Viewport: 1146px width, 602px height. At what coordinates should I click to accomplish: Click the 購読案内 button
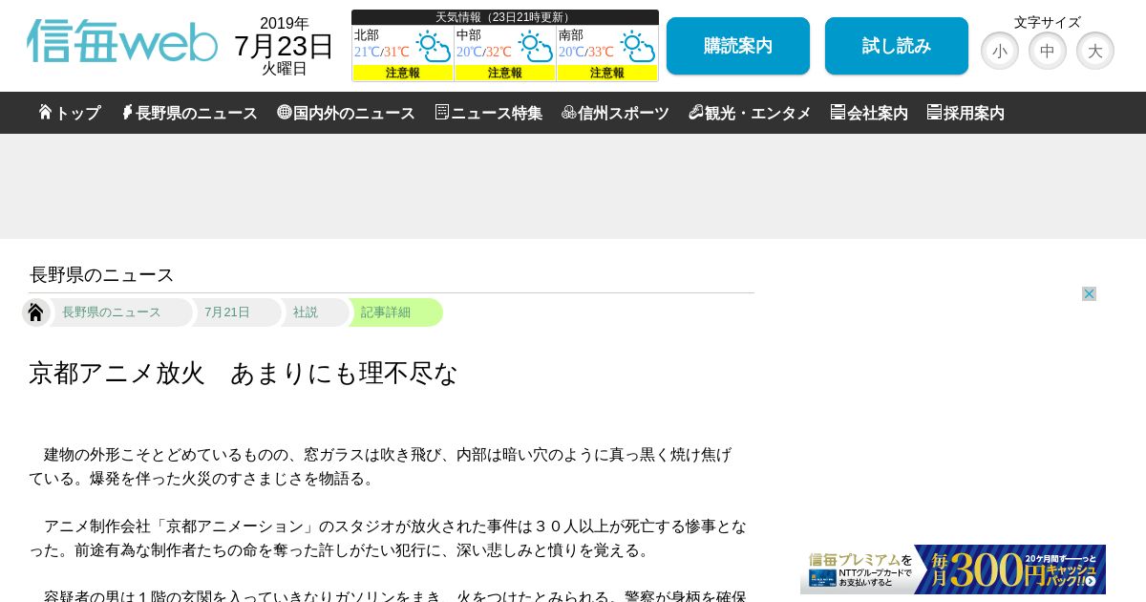point(738,46)
